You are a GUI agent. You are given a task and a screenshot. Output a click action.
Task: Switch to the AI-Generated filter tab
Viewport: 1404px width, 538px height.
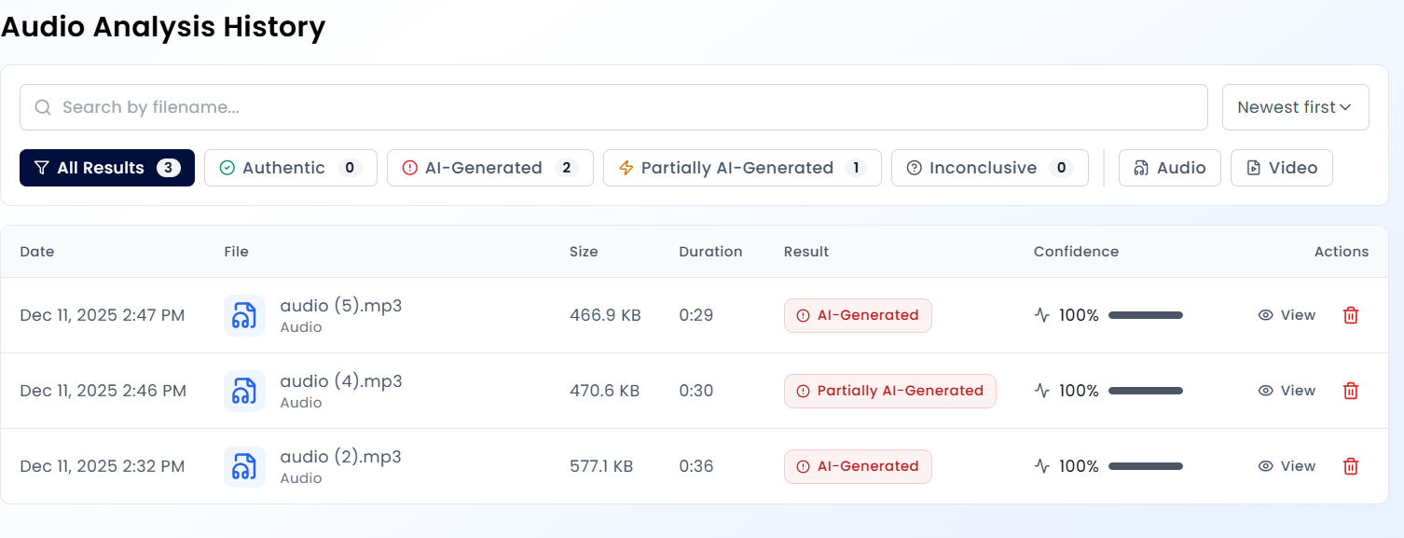click(x=489, y=168)
